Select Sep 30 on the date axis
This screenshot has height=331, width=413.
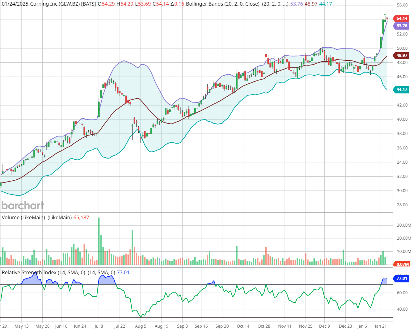point(222,326)
